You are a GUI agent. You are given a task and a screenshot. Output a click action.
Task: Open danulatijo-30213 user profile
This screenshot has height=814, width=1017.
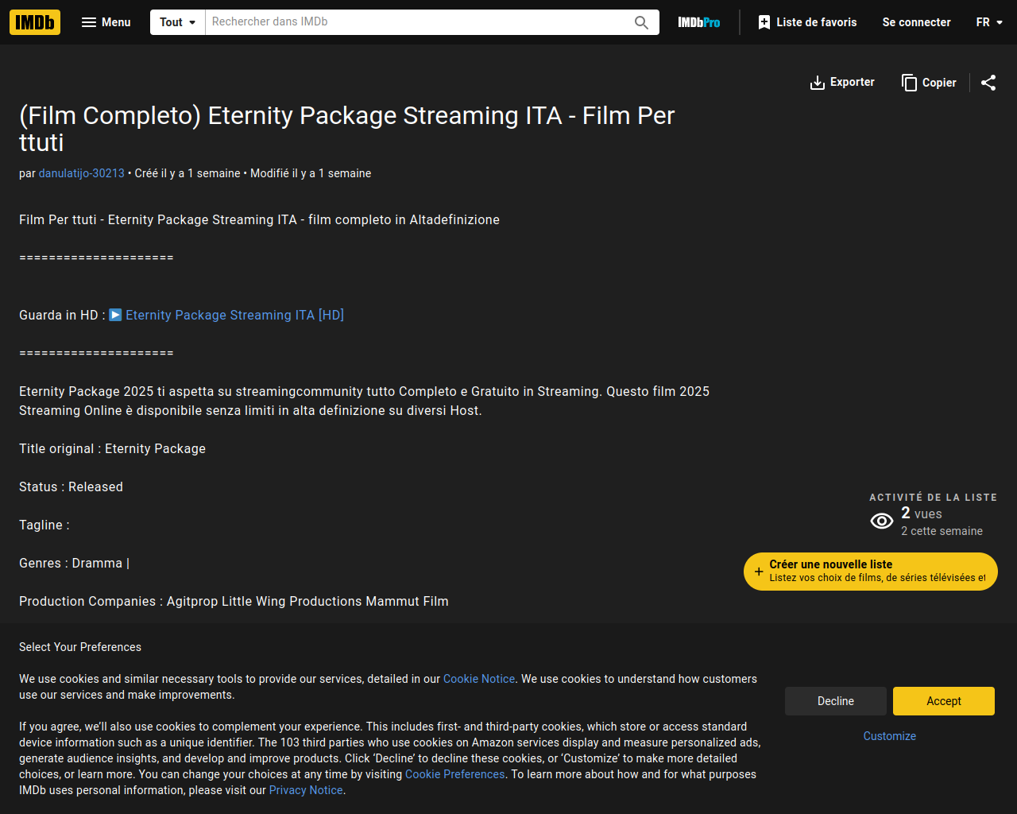(x=82, y=173)
